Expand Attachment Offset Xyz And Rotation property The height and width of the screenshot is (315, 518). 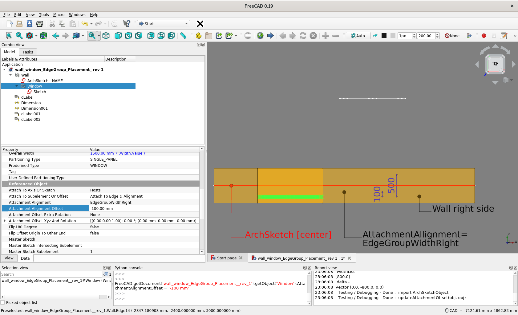click(x=5, y=221)
